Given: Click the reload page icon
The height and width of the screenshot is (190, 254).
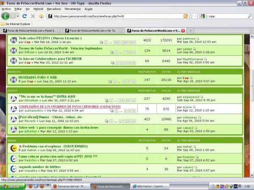Looking at the screenshot, I should click(25, 16).
